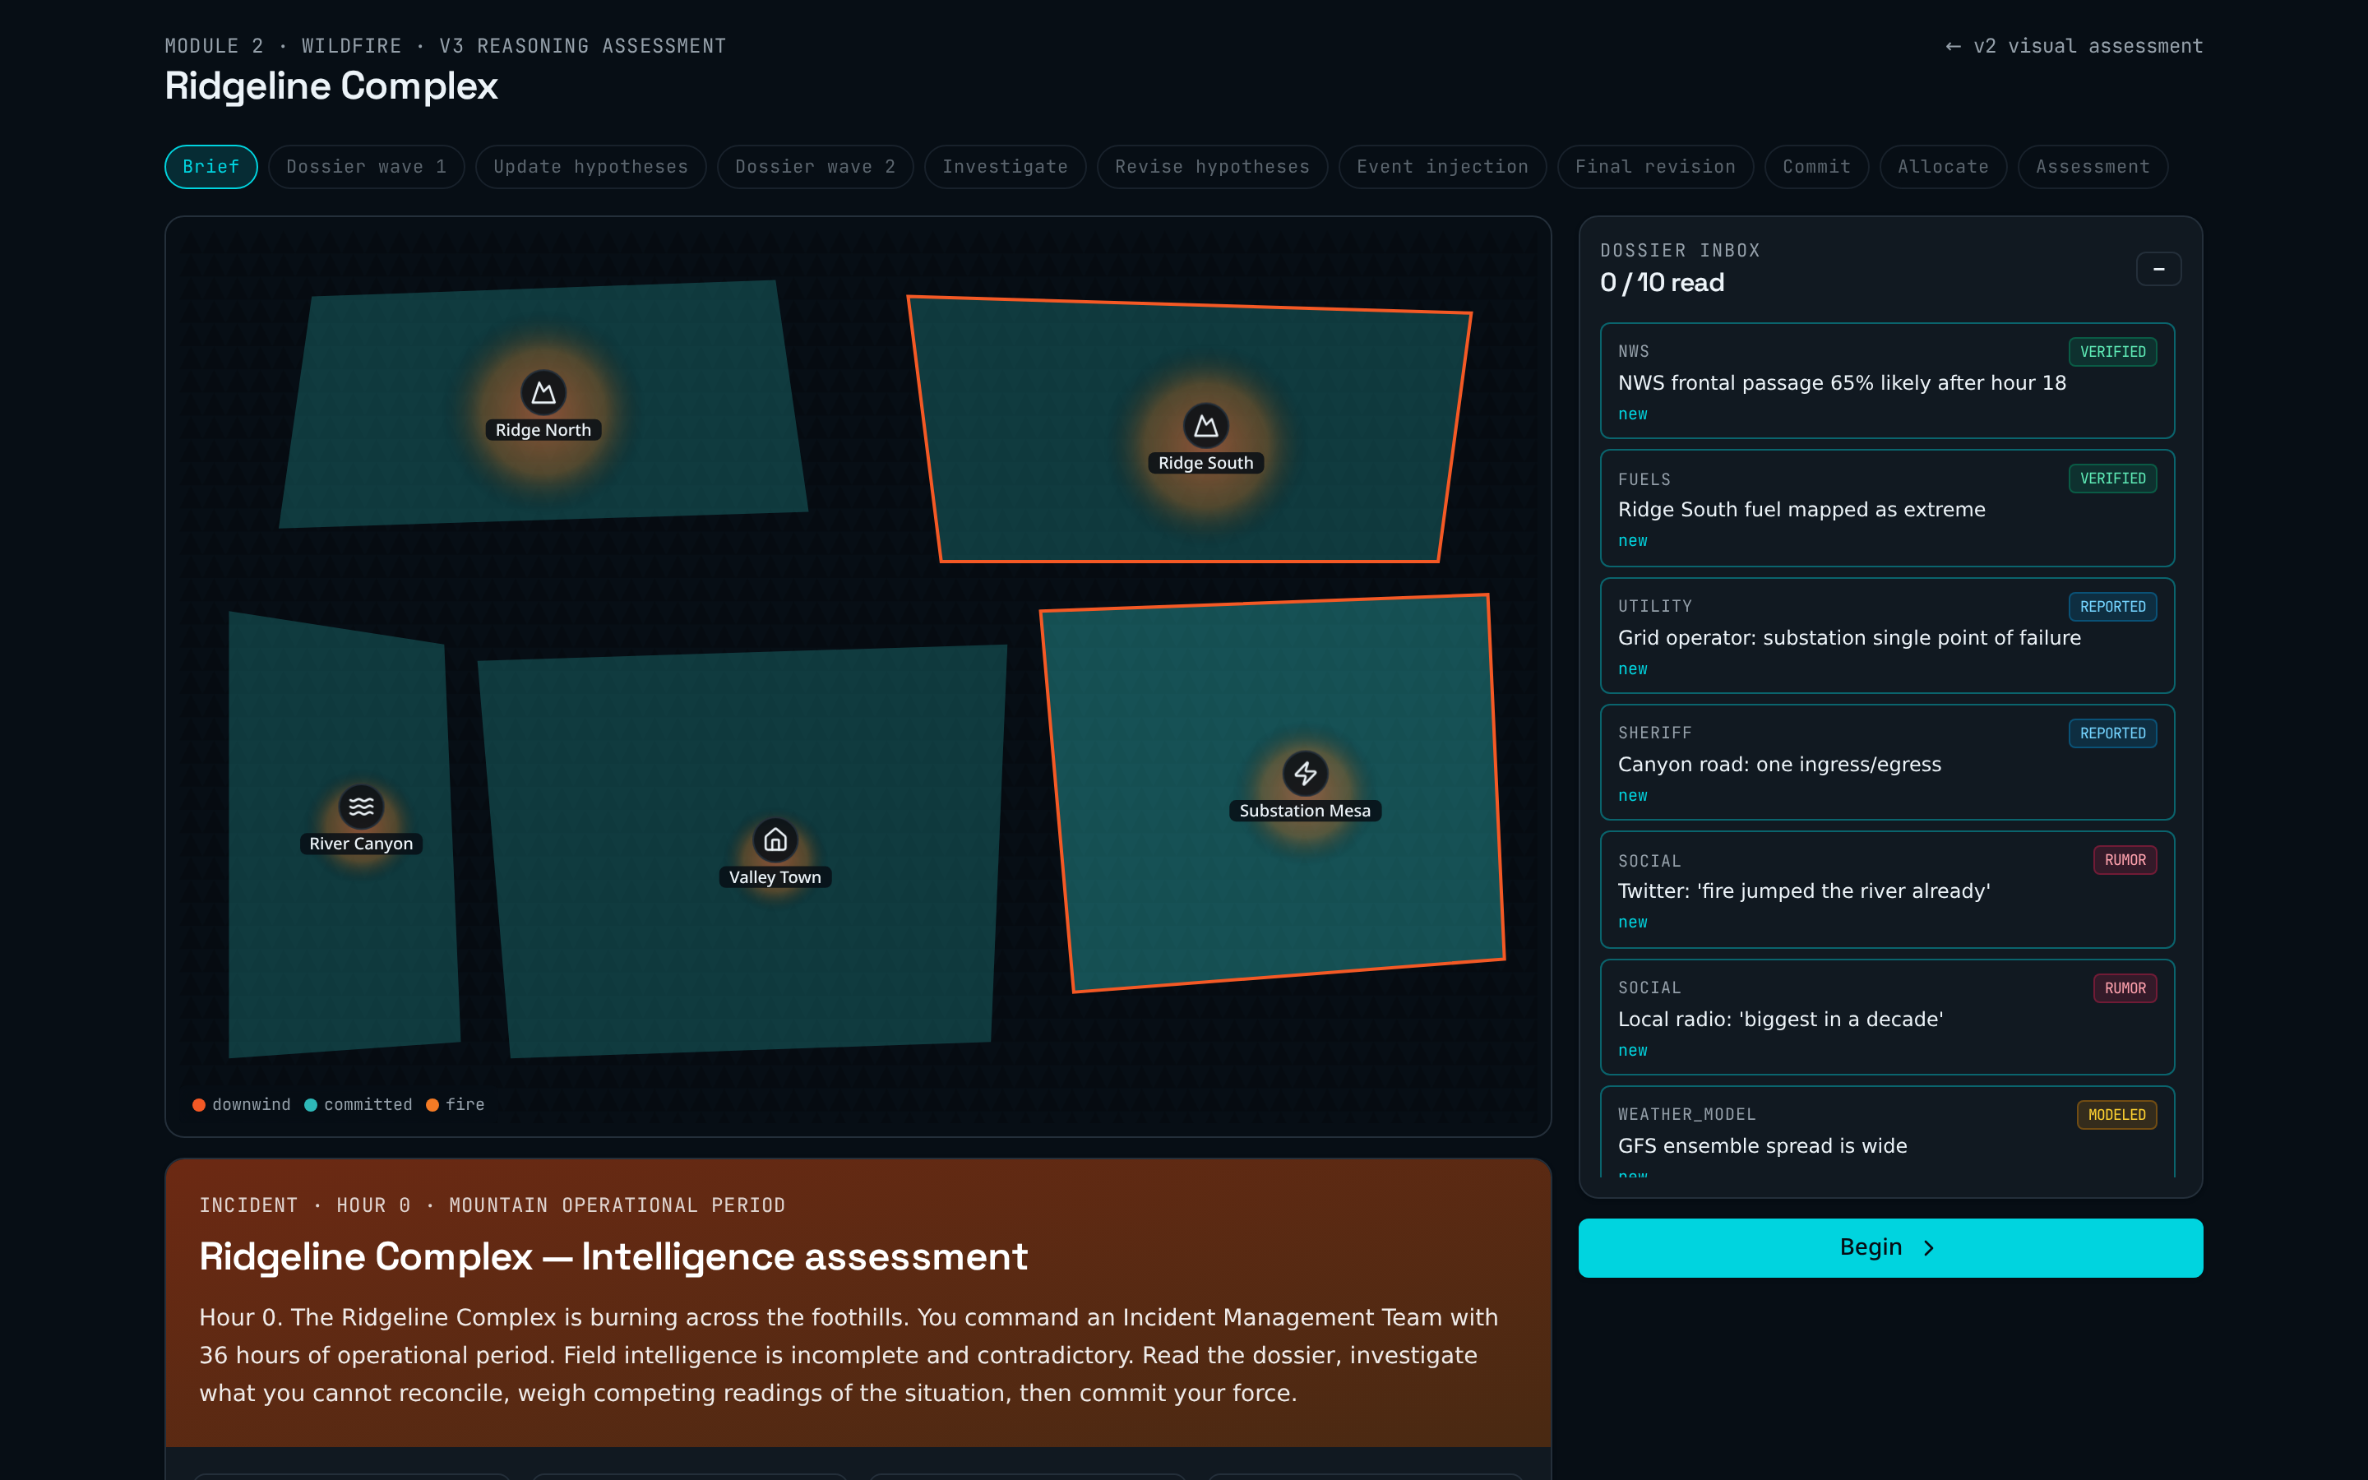Switch to Dossier wave 2 step

coord(815,166)
